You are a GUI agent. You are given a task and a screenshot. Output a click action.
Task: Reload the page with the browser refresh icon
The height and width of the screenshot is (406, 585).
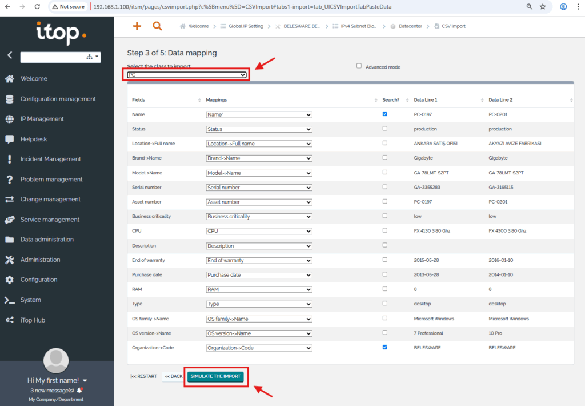tap(37, 7)
